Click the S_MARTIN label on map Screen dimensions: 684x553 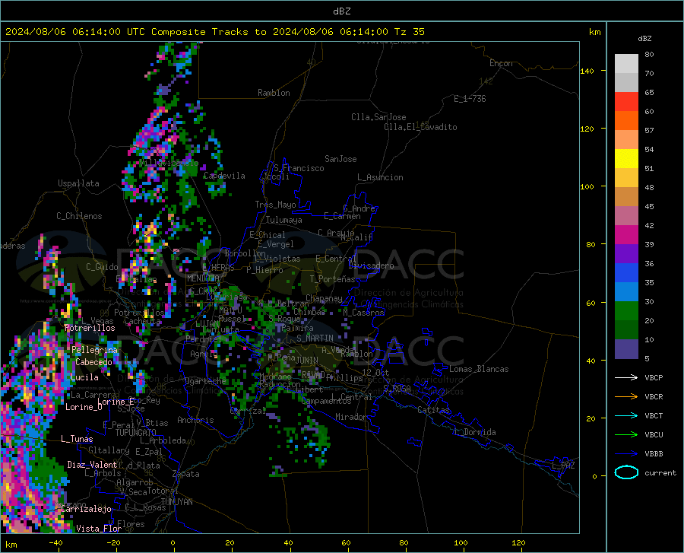pos(315,338)
